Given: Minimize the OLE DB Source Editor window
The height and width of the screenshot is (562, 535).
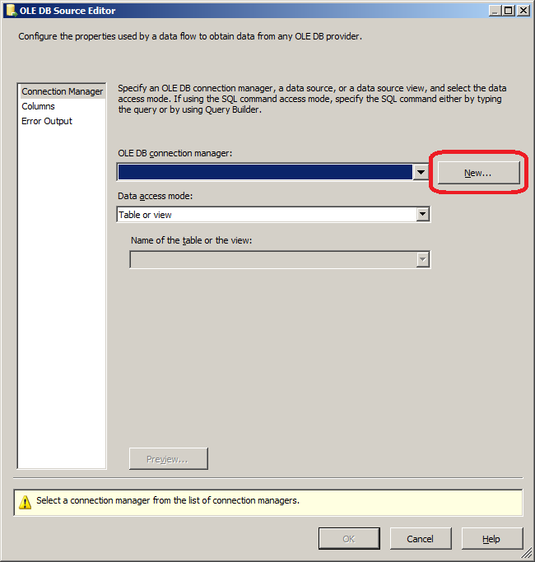Looking at the screenshot, I should [x=495, y=11].
